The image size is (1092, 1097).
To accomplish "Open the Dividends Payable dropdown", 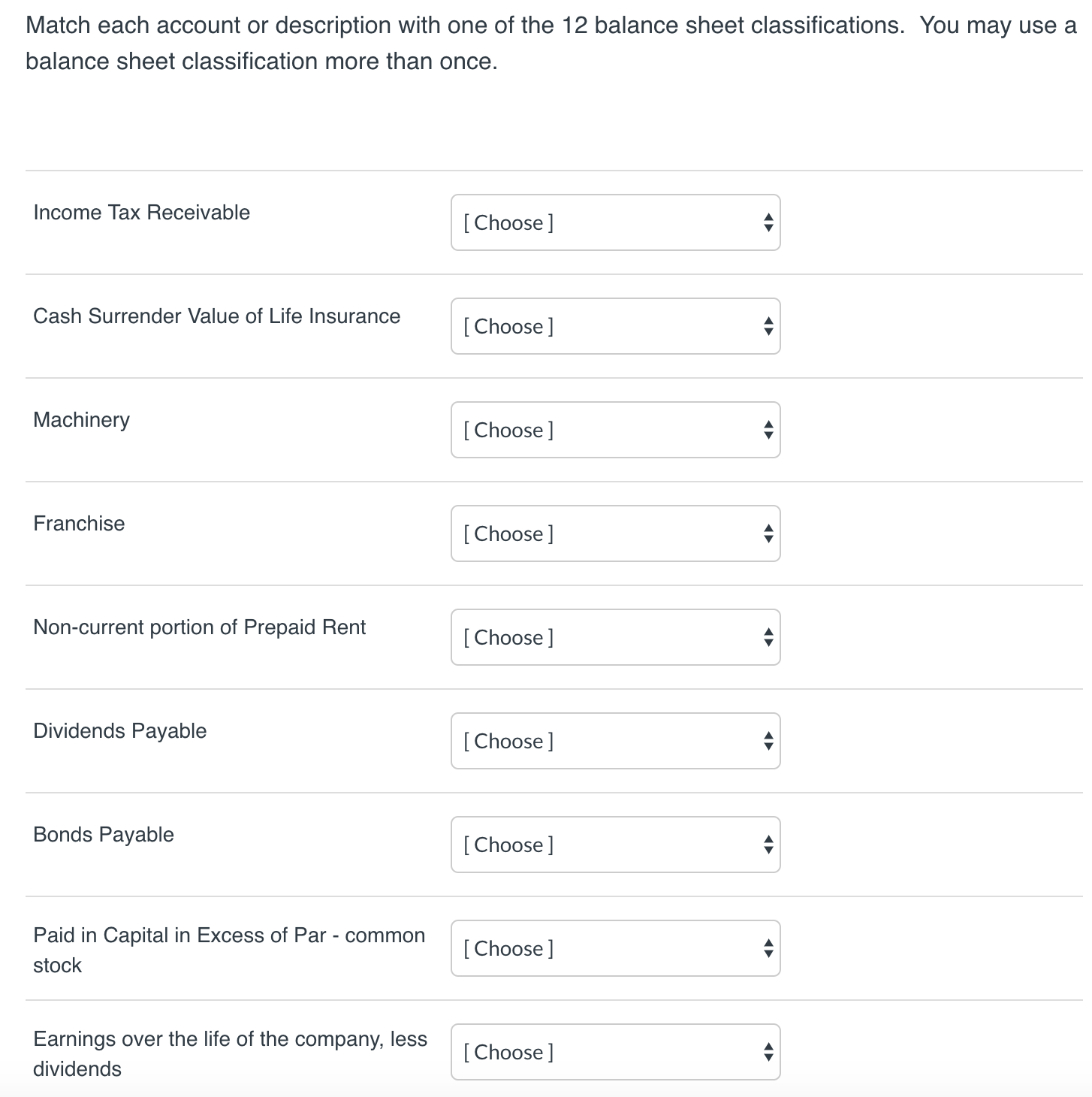I will pos(616,741).
